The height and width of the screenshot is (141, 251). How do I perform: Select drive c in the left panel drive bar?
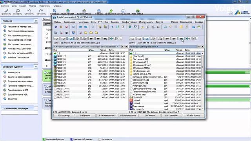tap(56, 38)
